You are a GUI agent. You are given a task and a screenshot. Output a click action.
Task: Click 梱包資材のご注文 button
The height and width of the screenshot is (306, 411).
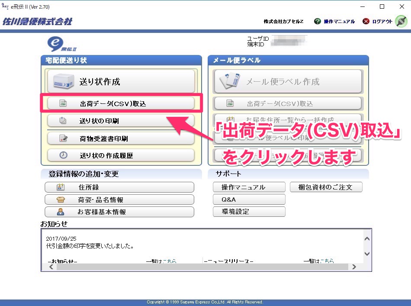click(326, 187)
